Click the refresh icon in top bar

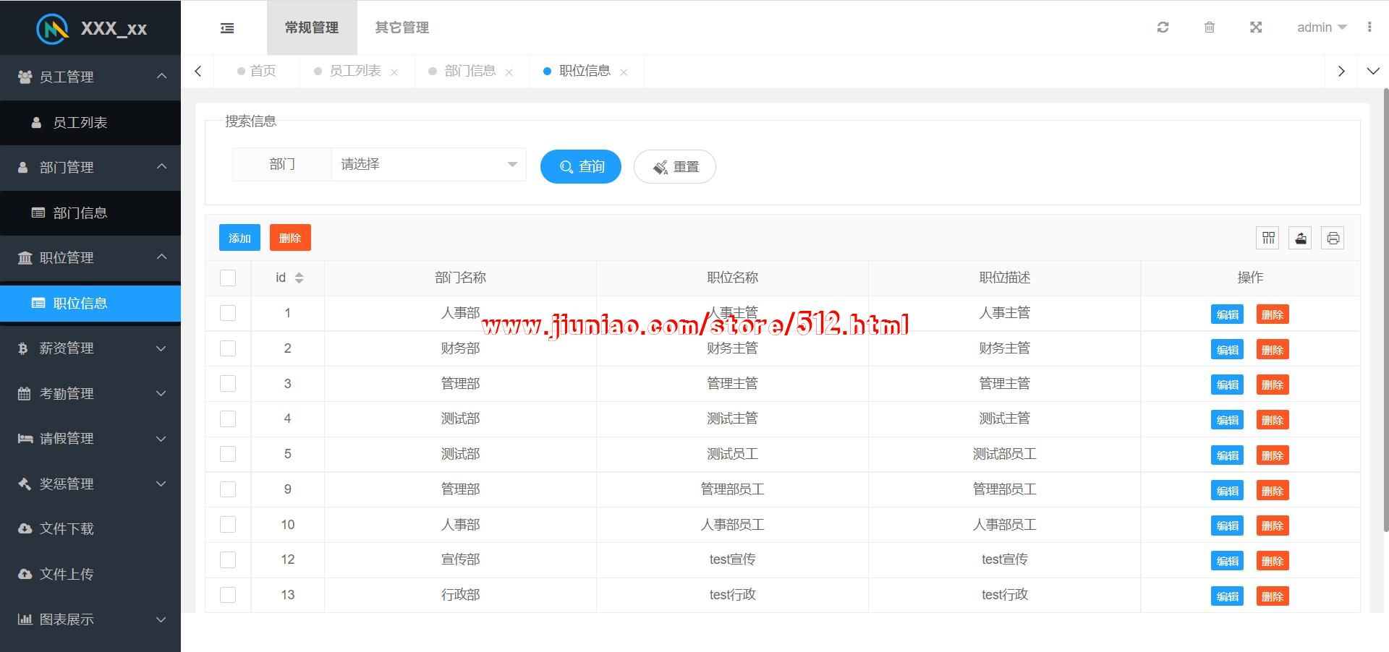coord(1163,27)
